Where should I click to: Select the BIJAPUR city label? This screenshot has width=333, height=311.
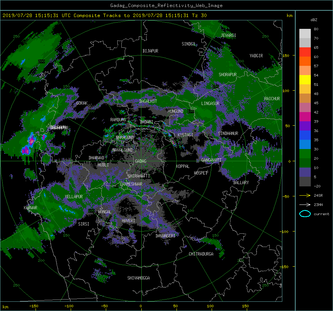(150, 51)
